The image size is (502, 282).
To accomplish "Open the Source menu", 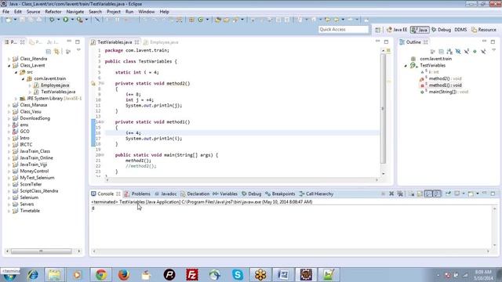I will tap(33, 12).
